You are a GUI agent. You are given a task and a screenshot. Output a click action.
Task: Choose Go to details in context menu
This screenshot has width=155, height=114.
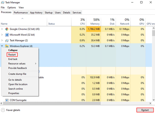15,80
